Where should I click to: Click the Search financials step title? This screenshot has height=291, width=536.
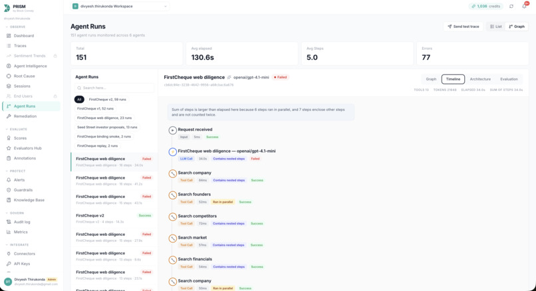195,259
